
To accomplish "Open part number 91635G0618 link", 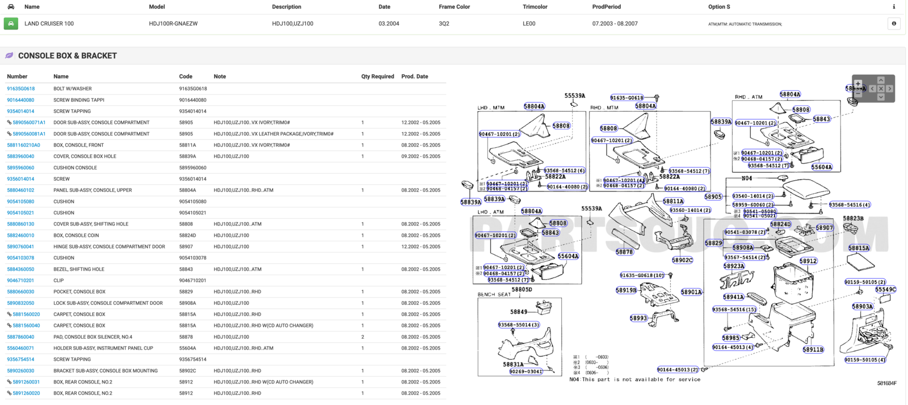I will click(x=21, y=89).
